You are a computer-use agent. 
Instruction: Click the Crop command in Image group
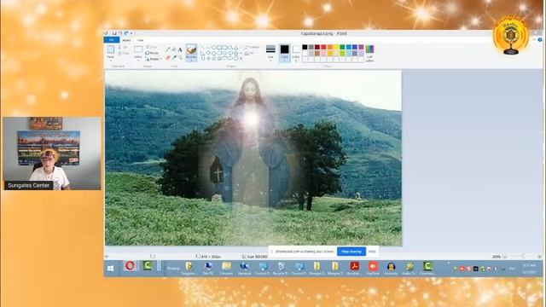tap(152, 47)
